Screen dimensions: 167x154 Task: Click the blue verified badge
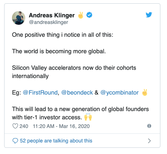(89, 15)
